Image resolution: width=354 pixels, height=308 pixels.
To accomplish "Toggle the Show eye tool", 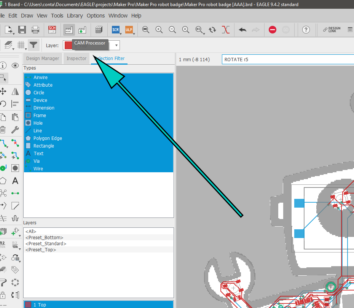I will point(15,66).
